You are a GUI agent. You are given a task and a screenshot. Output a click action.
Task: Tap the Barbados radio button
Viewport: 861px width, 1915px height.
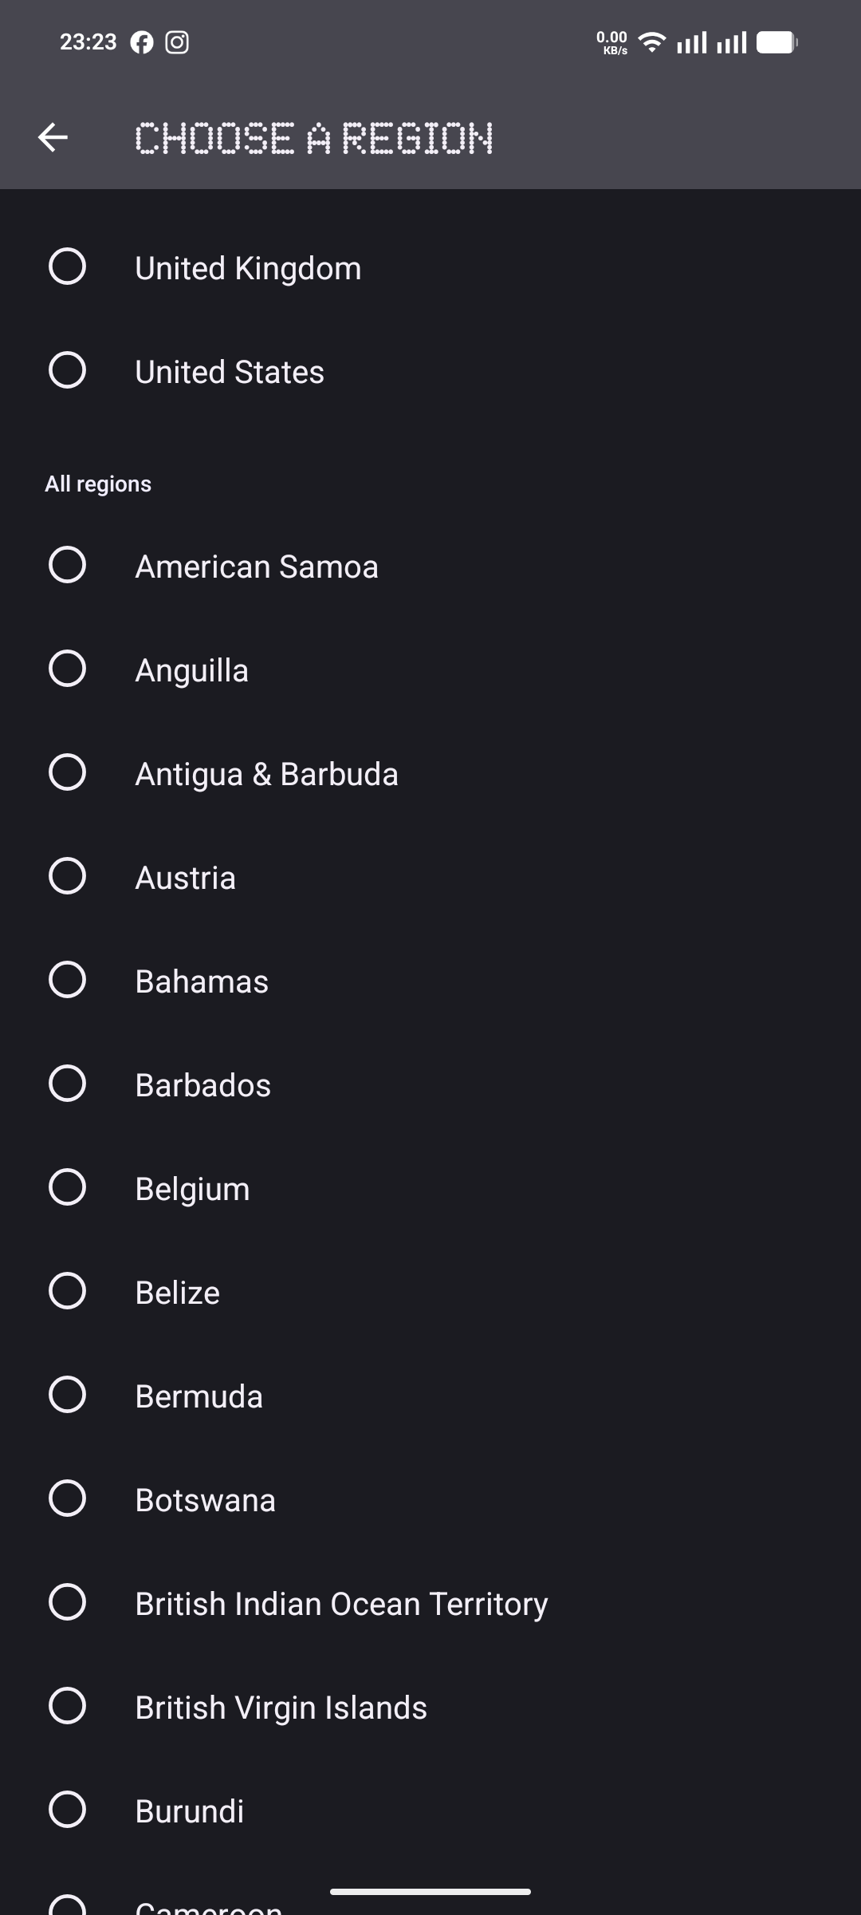pos(67,1084)
